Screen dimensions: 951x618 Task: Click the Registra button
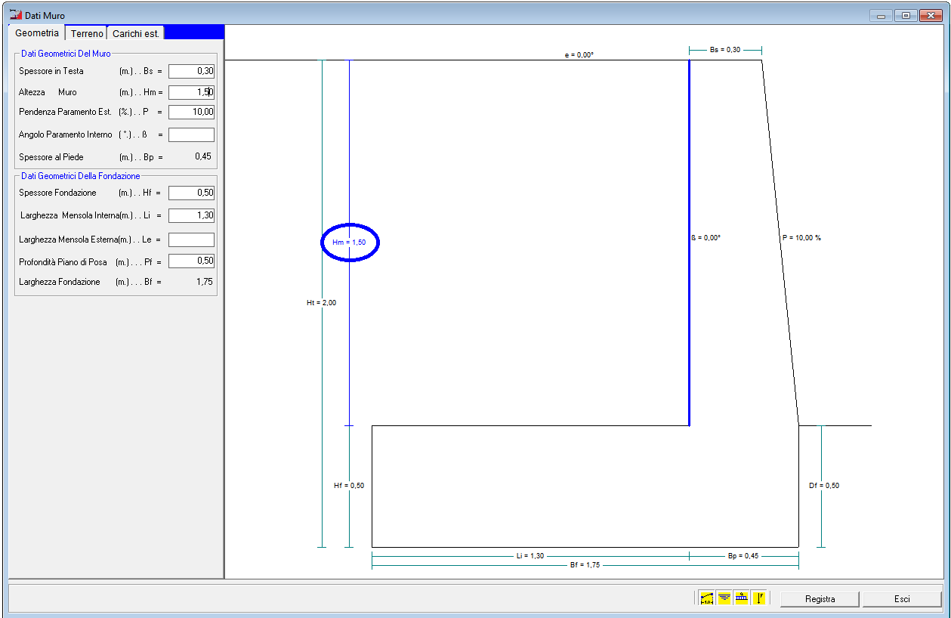820,599
